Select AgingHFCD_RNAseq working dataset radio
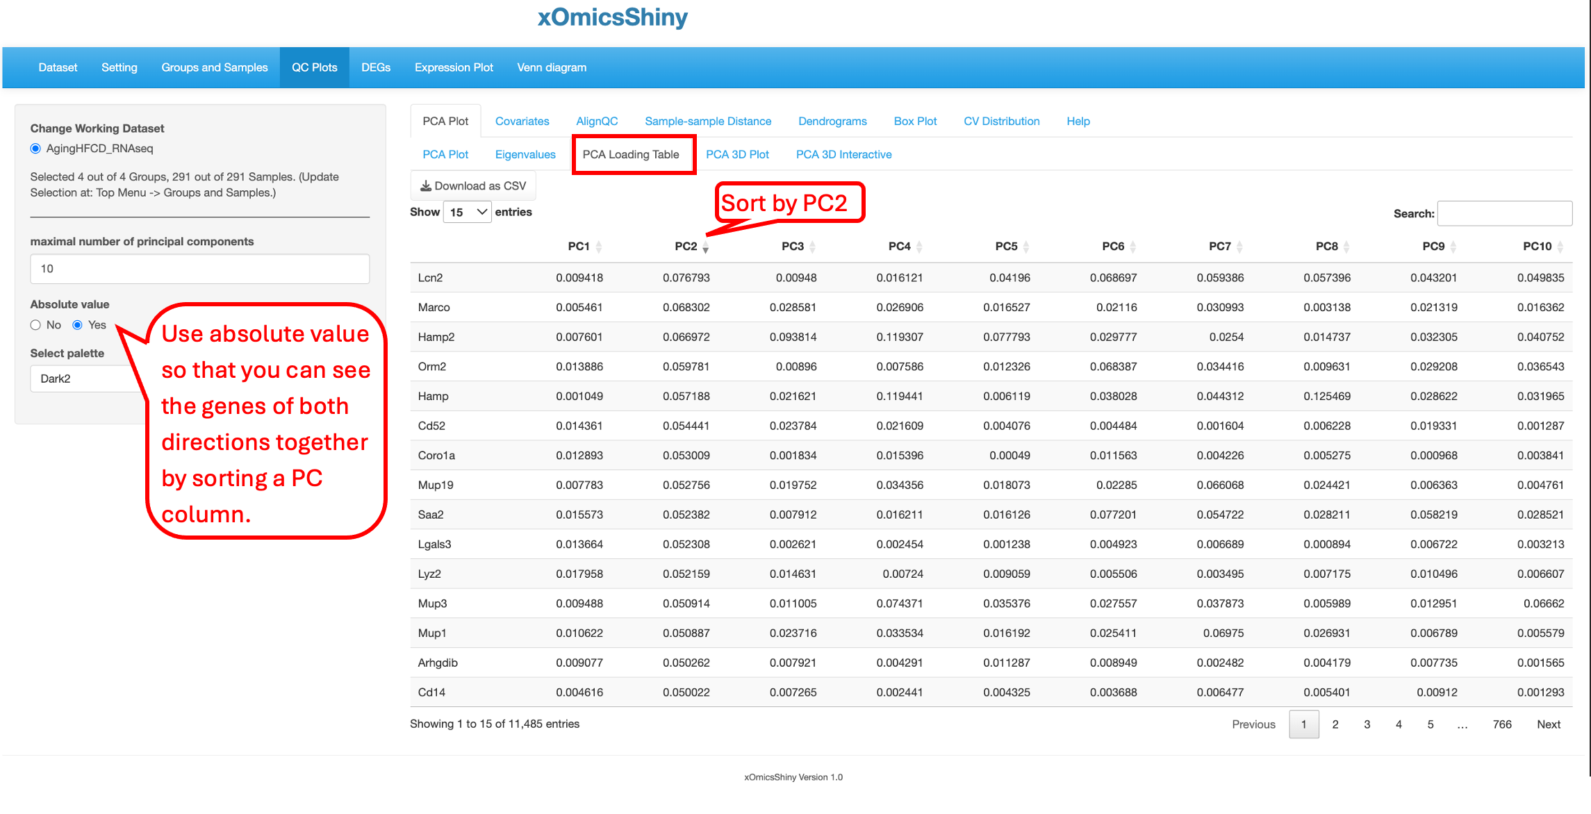The width and height of the screenshot is (1591, 814). coord(35,149)
